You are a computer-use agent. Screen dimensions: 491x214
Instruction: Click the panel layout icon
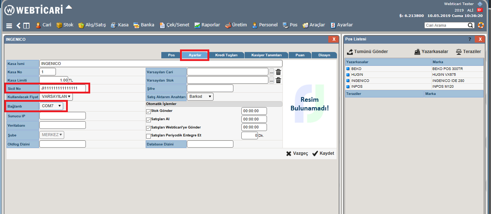click(x=26, y=26)
